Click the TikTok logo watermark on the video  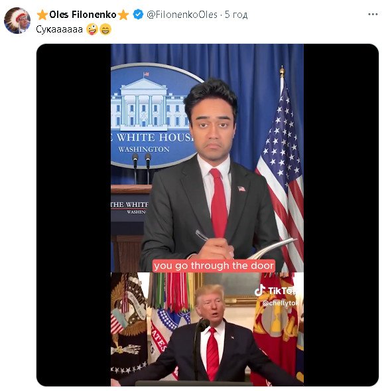pos(275,290)
